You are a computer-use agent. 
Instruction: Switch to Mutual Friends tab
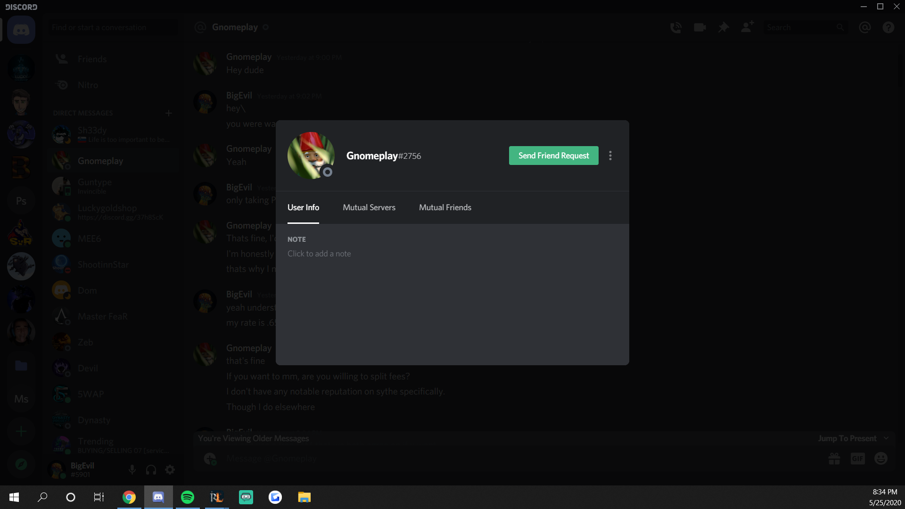(444, 207)
